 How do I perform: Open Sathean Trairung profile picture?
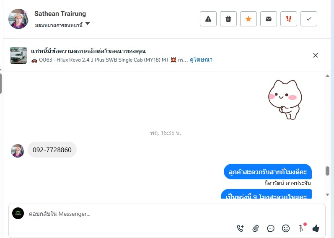tap(18, 19)
